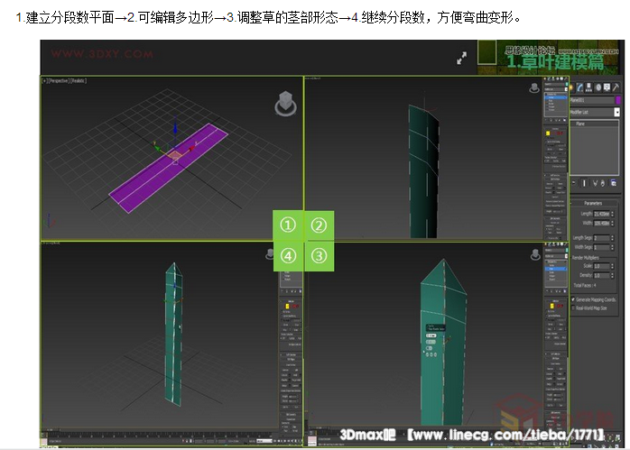Viewport: 630px width, 450px height.
Task: Click the Scale spinner arrows
Action: pos(612,266)
